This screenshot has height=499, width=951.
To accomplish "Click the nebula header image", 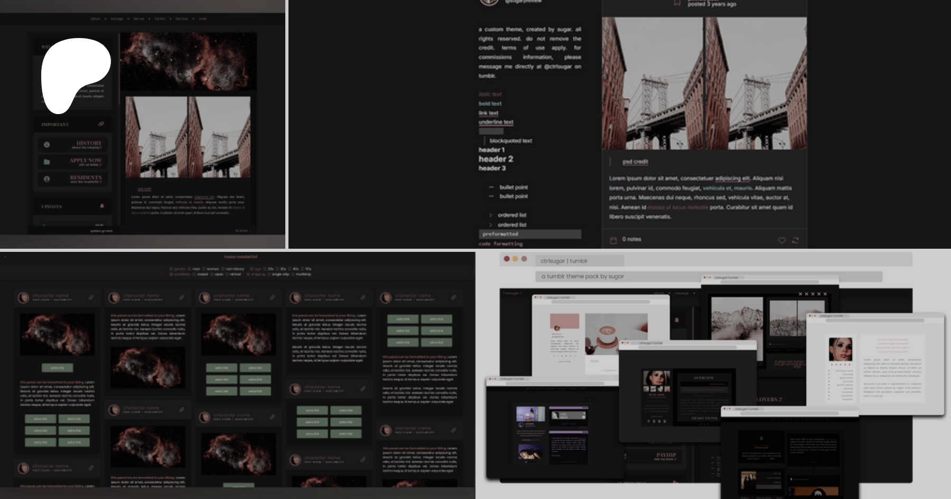I will (188, 61).
